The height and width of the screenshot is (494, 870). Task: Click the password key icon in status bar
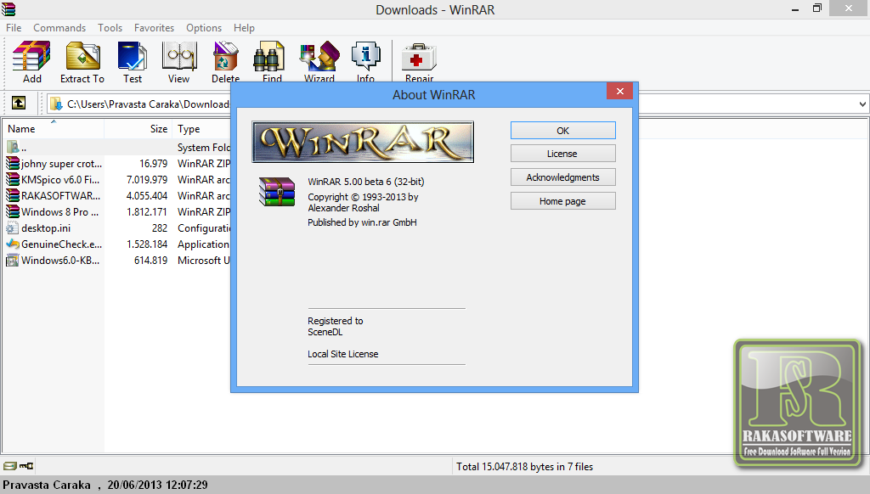tap(26, 466)
